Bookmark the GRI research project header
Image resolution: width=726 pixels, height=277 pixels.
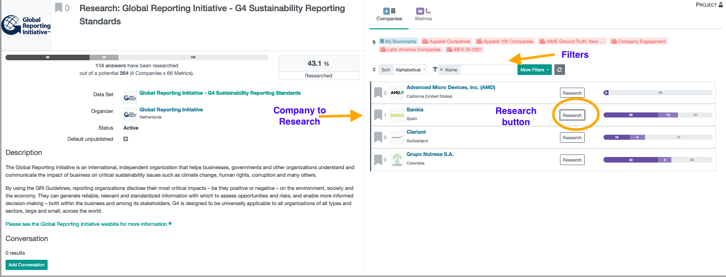click(59, 8)
